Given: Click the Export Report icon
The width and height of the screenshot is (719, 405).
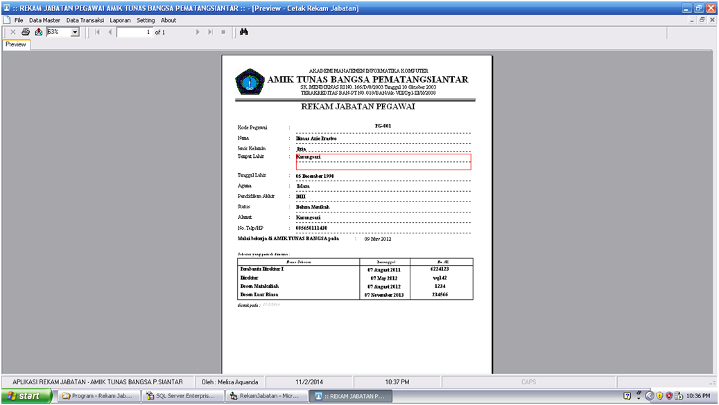Looking at the screenshot, I should point(39,32).
